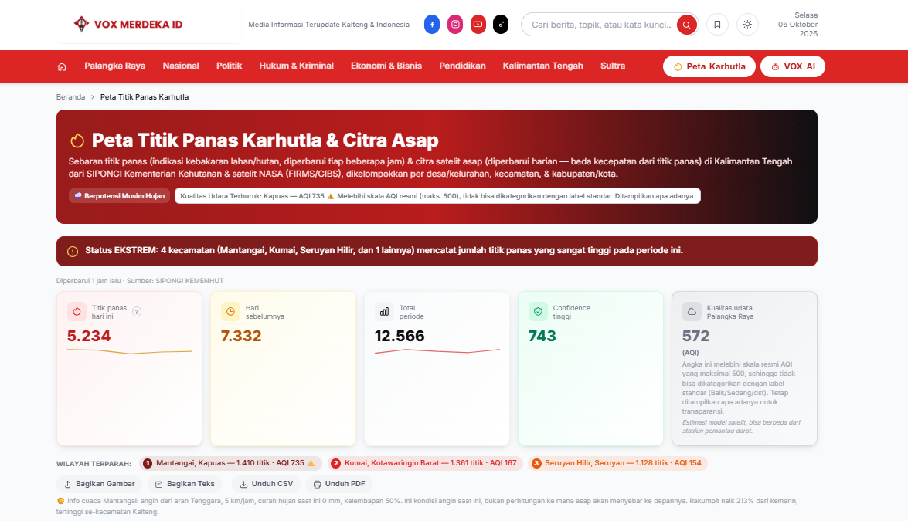The image size is (908, 521).
Task: Download data with Unduh CSV
Action: coord(267,484)
